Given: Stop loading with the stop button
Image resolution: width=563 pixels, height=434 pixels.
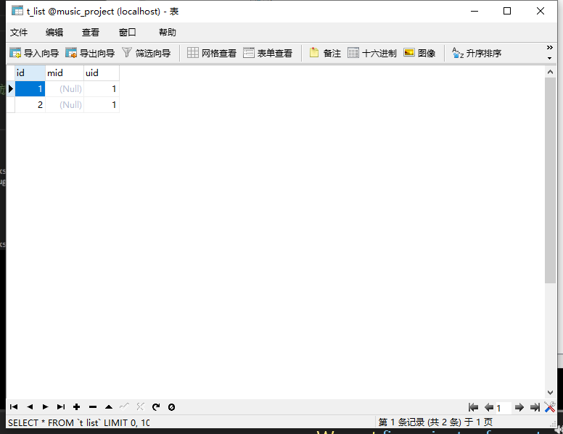Looking at the screenshot, I should (x=172, y=407).
